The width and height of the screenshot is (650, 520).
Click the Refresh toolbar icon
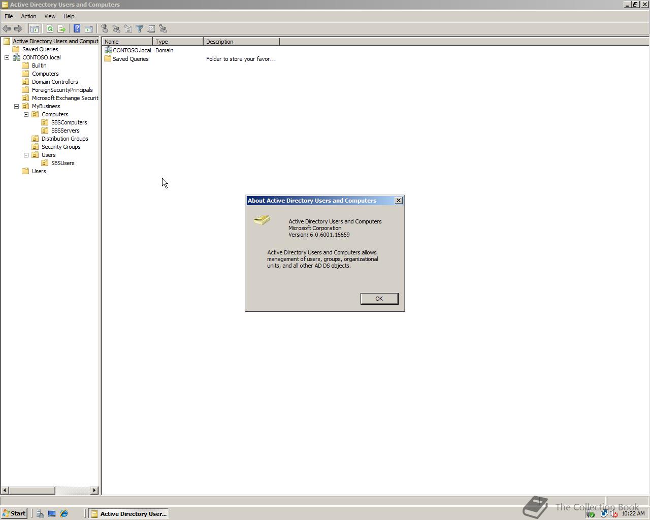(50, 29)
